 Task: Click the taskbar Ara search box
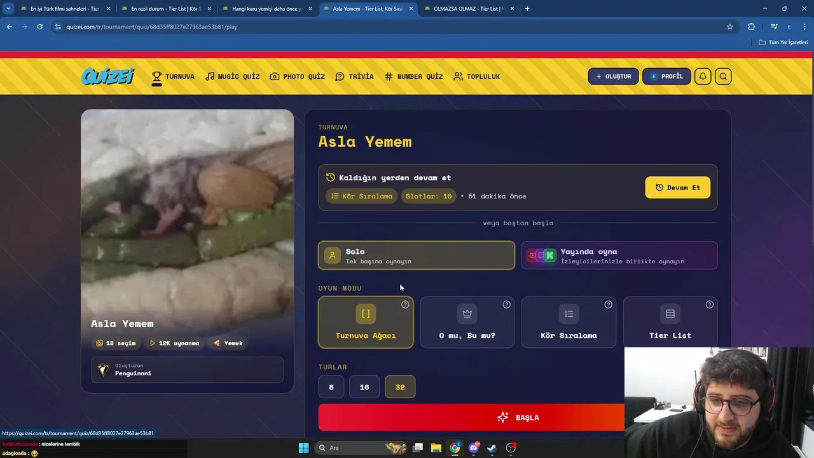(x=362, y=448)
